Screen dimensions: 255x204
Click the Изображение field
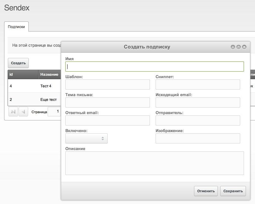point(198,138)
